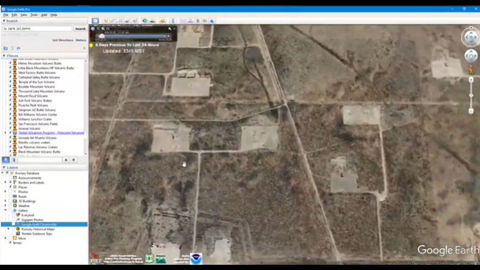The height and width of the screenshot is (270, 480).
Task: Click the Add Placemark toolbar icon
Action: [x=106, y=21]
